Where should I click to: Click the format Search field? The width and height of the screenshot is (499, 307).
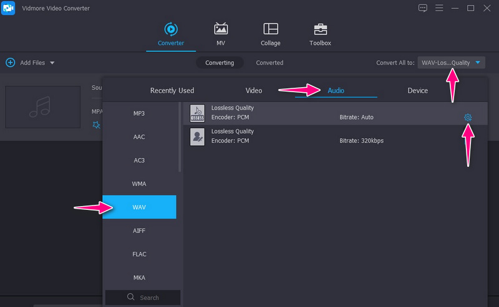pyautogui.click(x=143, y=298)
